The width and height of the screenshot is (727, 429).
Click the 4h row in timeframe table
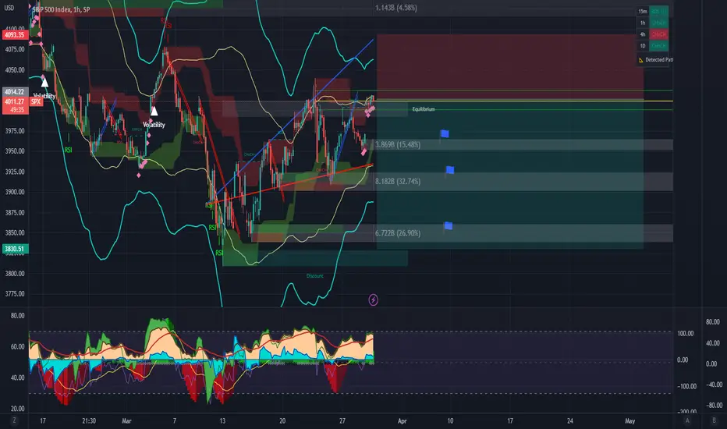pos(652,34)
